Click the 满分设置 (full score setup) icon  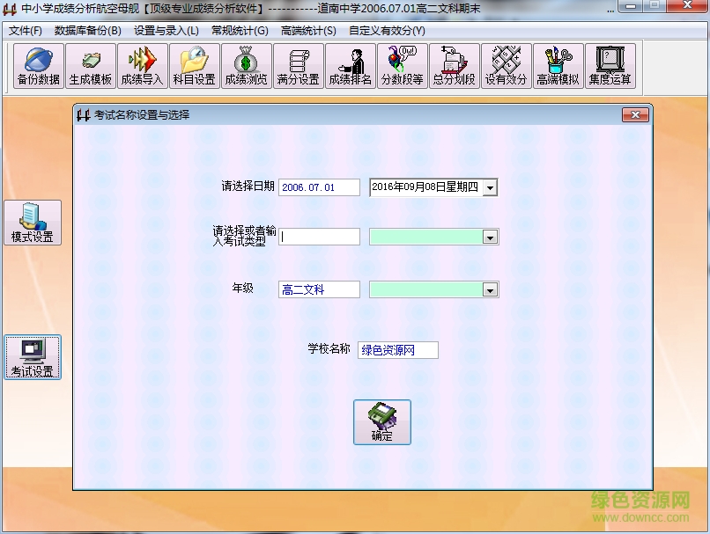click(x=297, y=65)
